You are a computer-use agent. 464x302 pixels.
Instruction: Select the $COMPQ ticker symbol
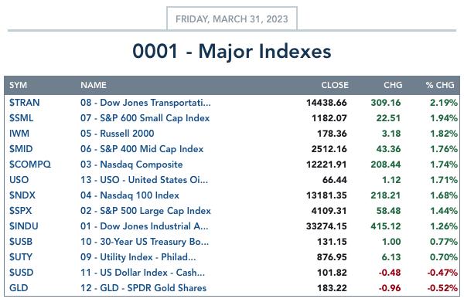pos(30,165)
